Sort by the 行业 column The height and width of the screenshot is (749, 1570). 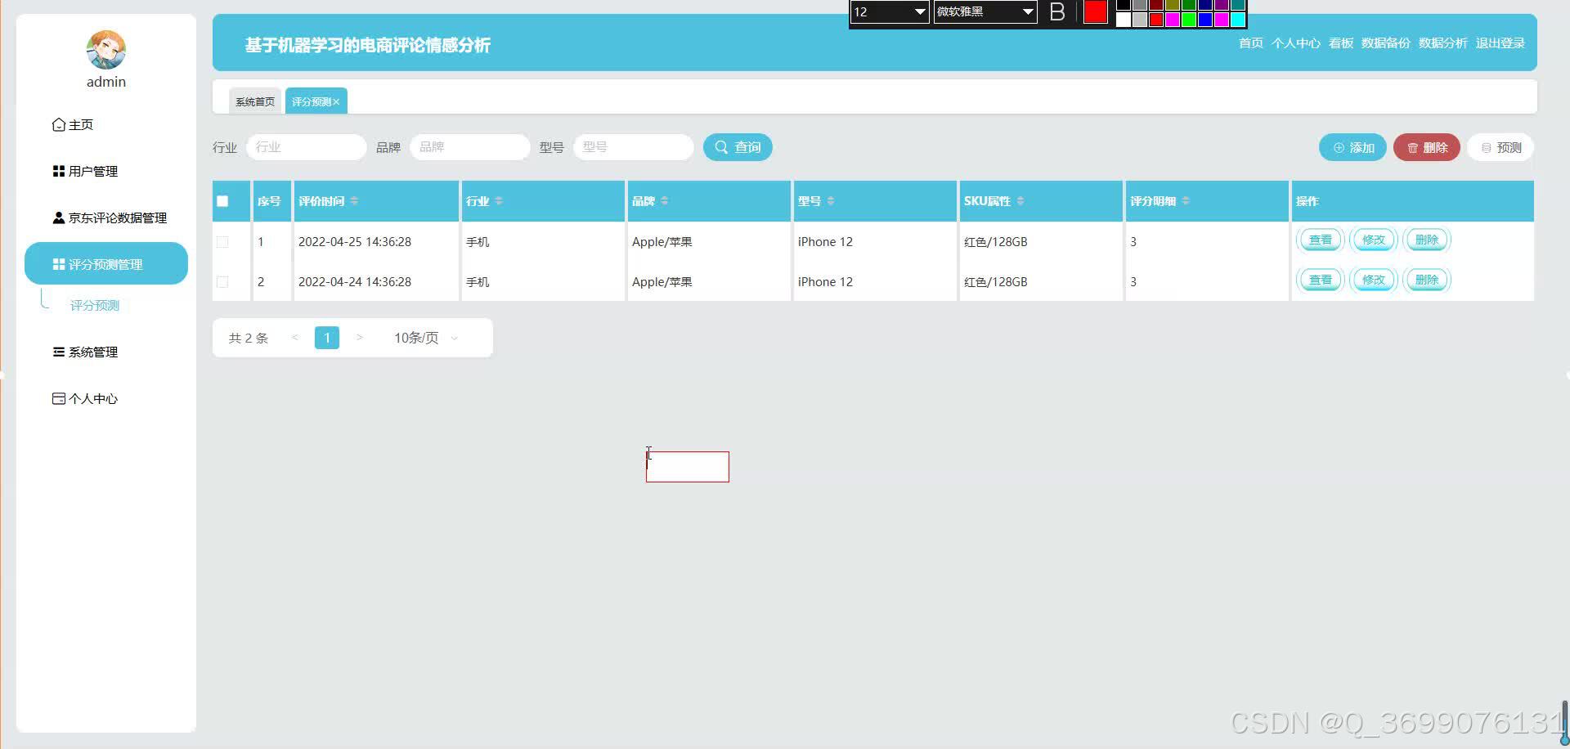499,201
